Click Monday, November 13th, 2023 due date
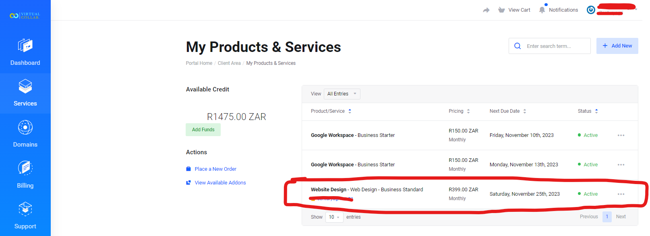 pos(524,165)
